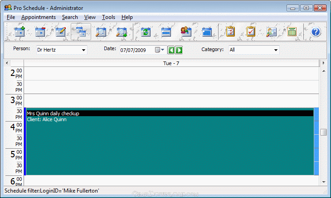Image resolution: width=331 pixels, height=198 pixels.
Task: Click the Tue - 7 day column header
Action: click(171, 63)
